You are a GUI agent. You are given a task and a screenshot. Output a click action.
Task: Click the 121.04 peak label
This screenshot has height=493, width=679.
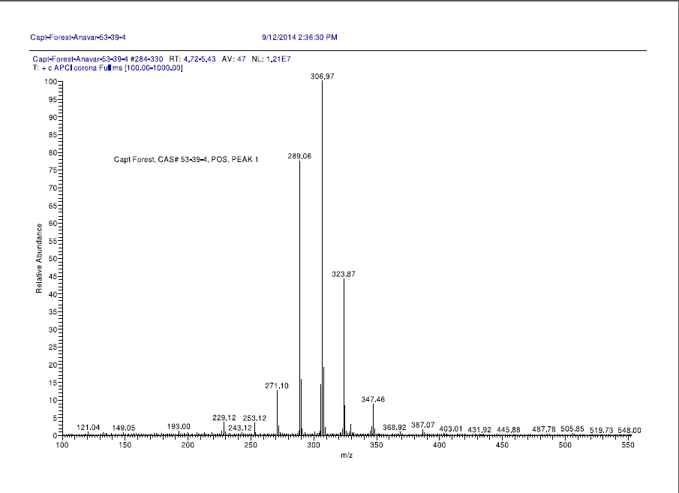click(x=89, y=427)
